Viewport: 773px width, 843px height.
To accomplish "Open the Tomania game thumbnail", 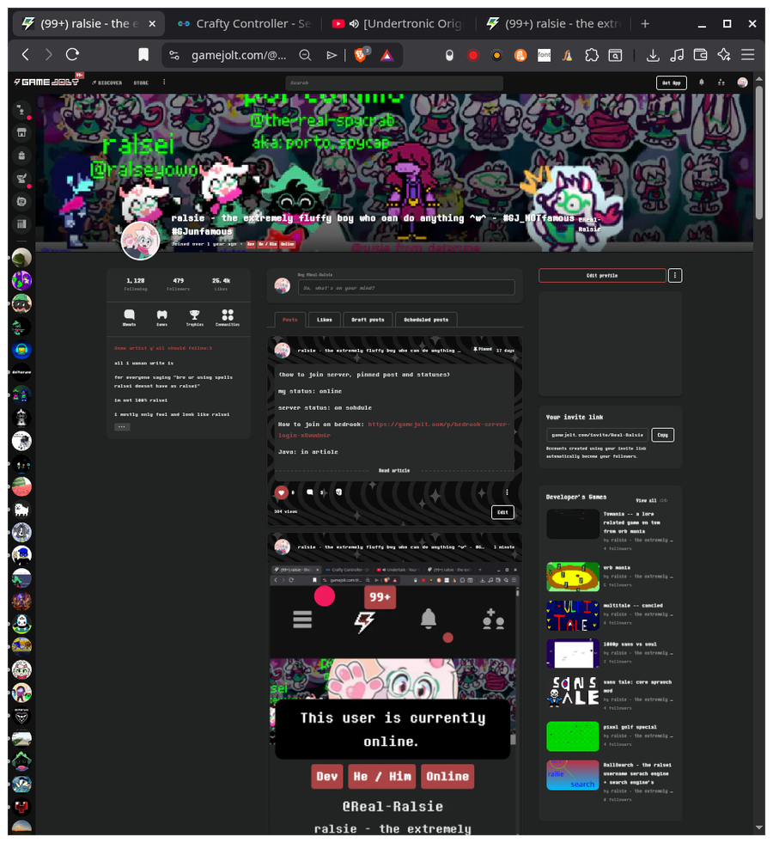I will pos(573,523).
